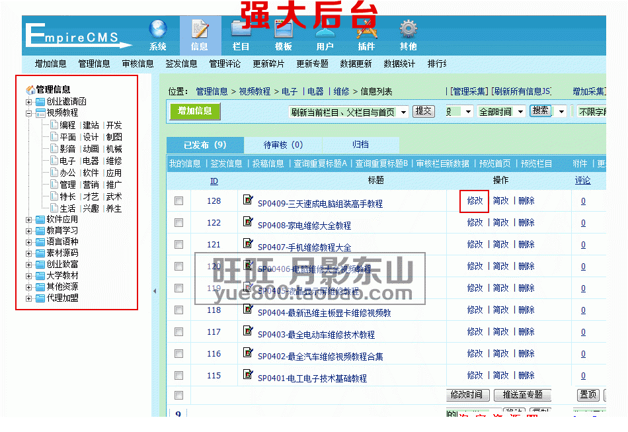Viewport: 628px width, 432px height.
Task: Open 增加信息 in the submenu
Action: [50, 64]
